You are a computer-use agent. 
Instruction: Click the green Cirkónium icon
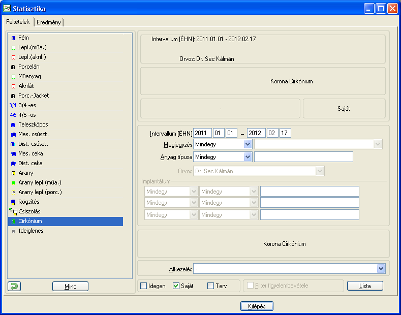click(x=13, y=222)
